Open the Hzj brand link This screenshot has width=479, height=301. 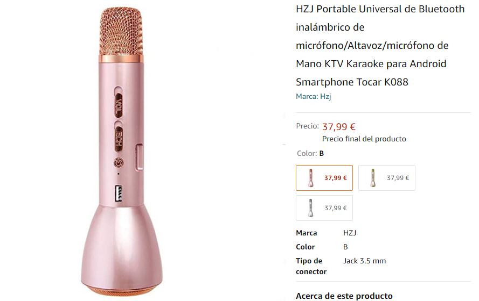tap(314, 97)
